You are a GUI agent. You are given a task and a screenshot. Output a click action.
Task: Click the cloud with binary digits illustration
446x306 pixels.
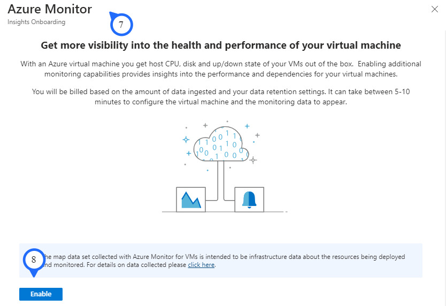click(220, 144)
